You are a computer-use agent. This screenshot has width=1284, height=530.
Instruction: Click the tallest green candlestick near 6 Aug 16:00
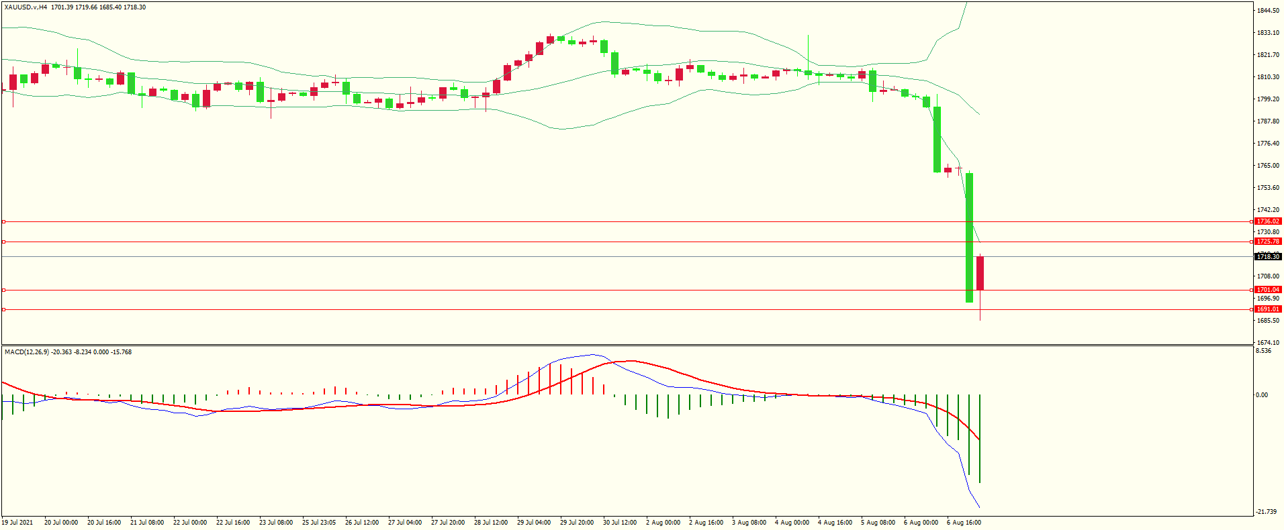(x=970, y=237)
